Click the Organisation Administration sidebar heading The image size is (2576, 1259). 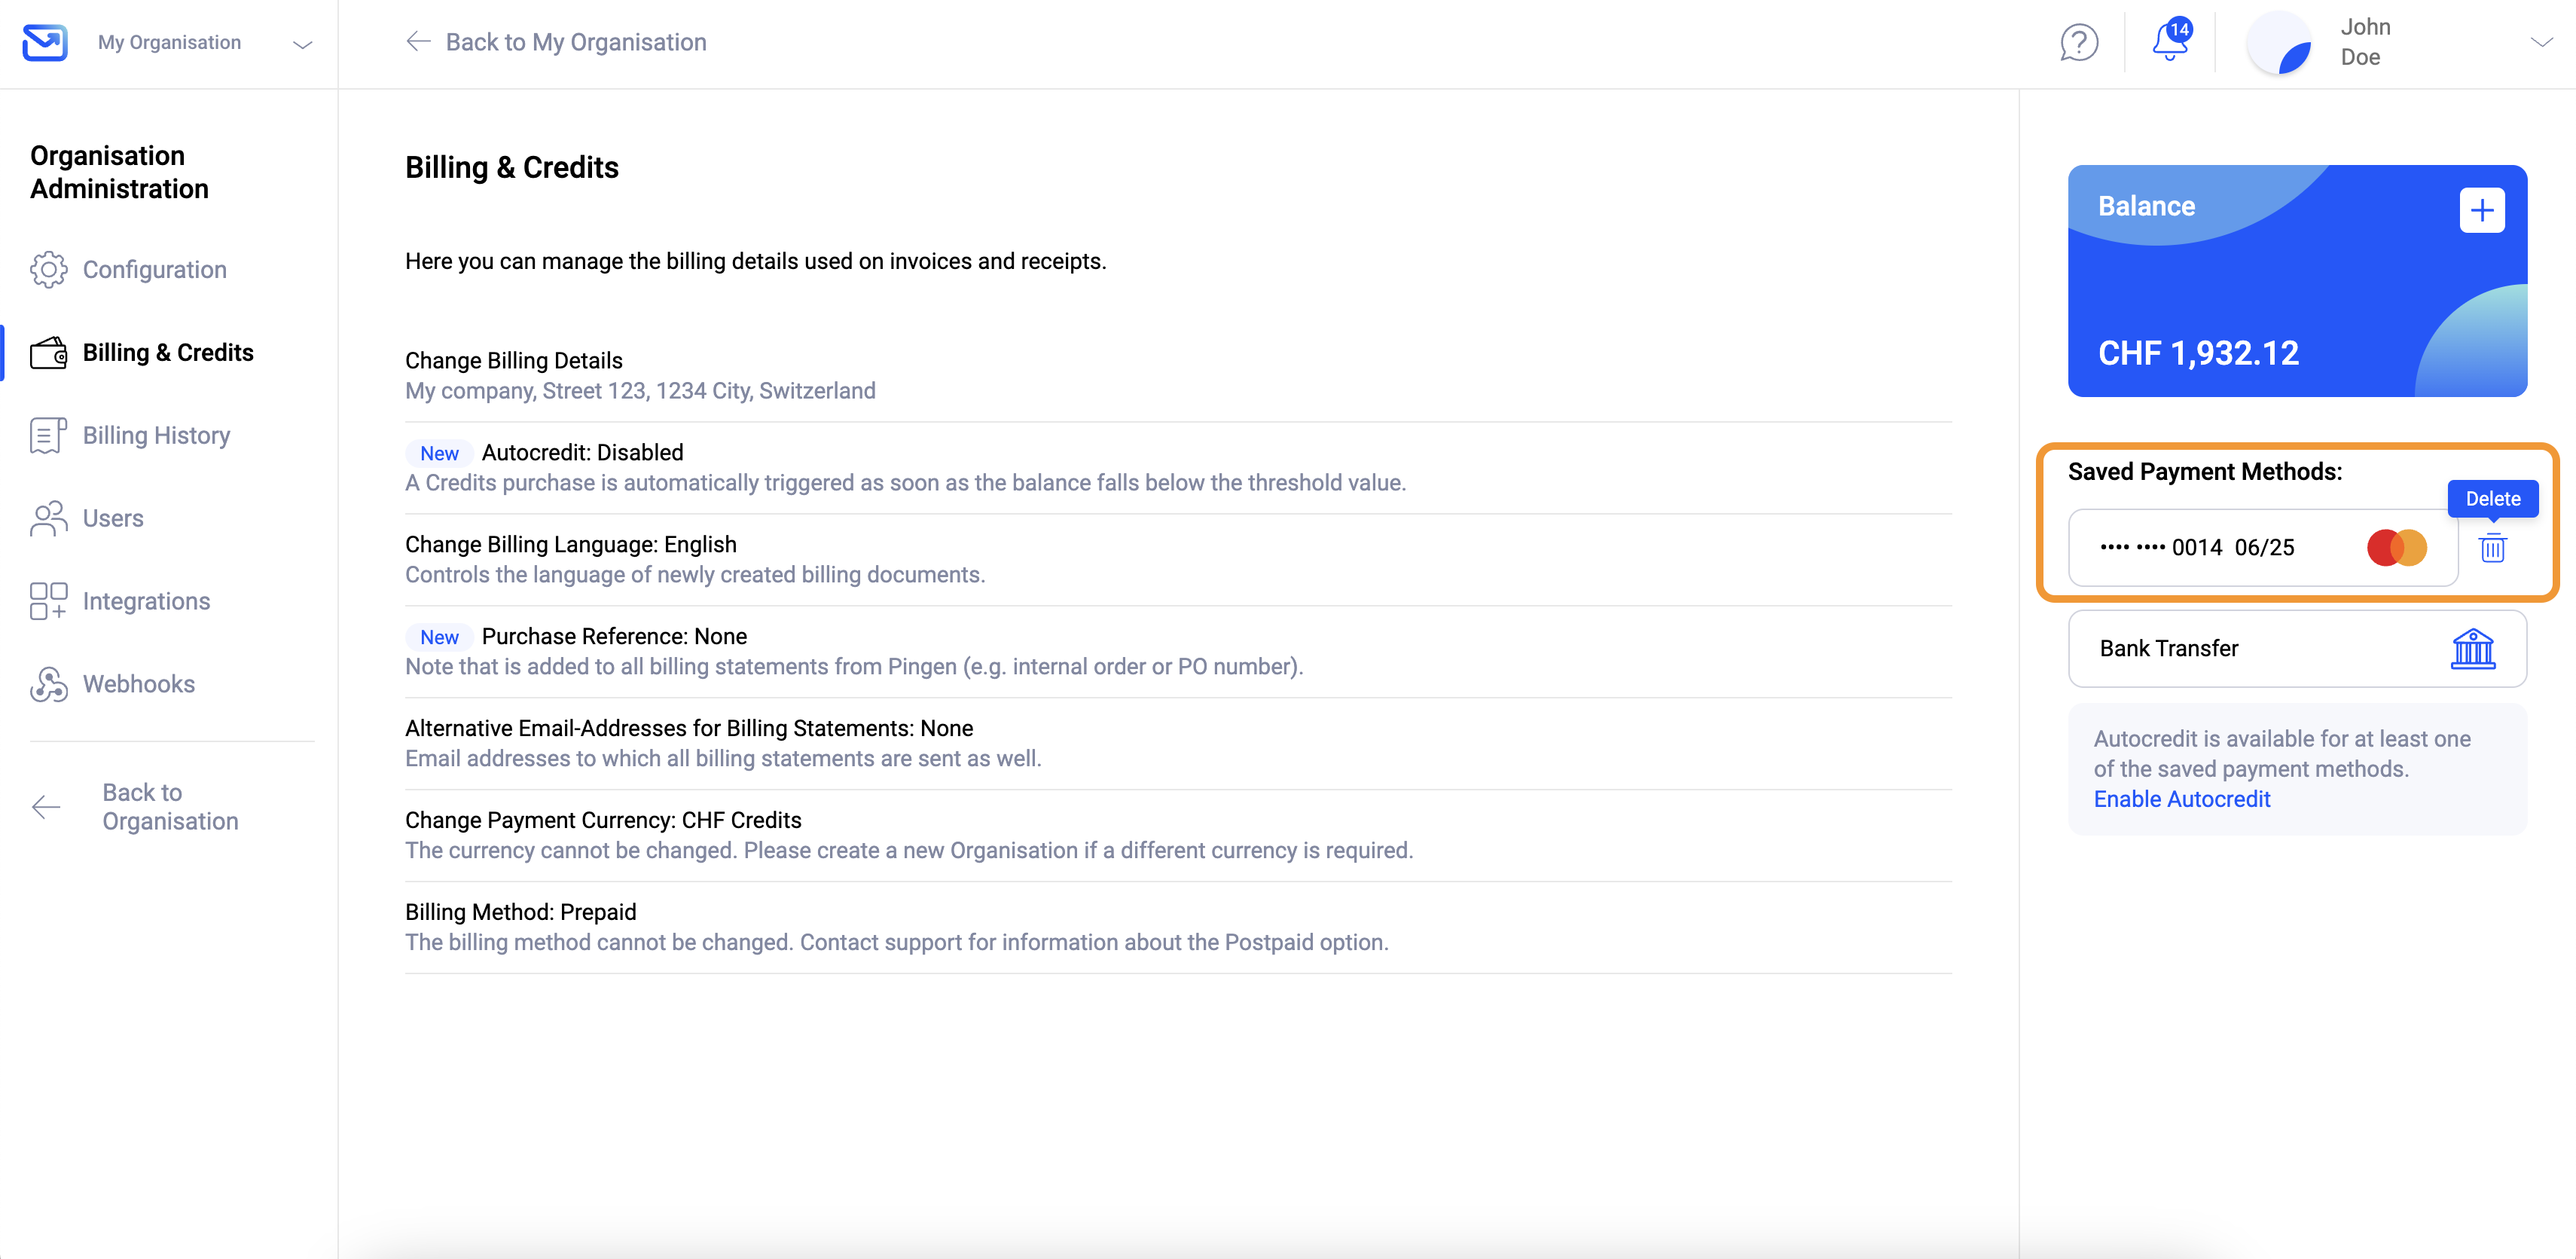(x=120, y=172)
